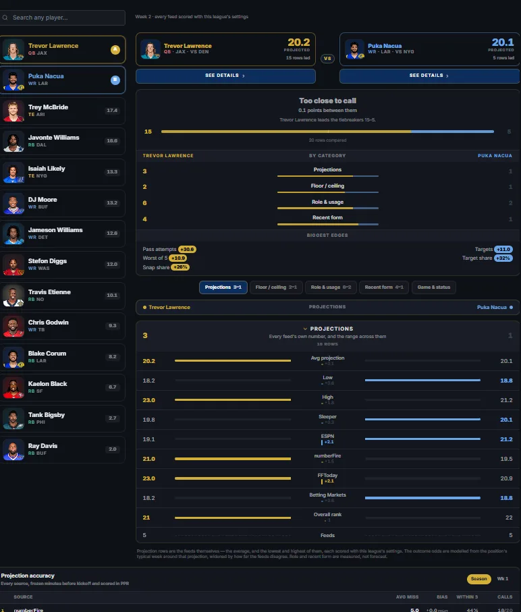This screenshot has height=612, width=521.
Task: Select the Chris Godwin avatar
Action: (13, 326)
